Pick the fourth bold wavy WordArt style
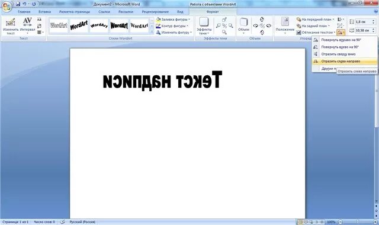 point(119,25)
